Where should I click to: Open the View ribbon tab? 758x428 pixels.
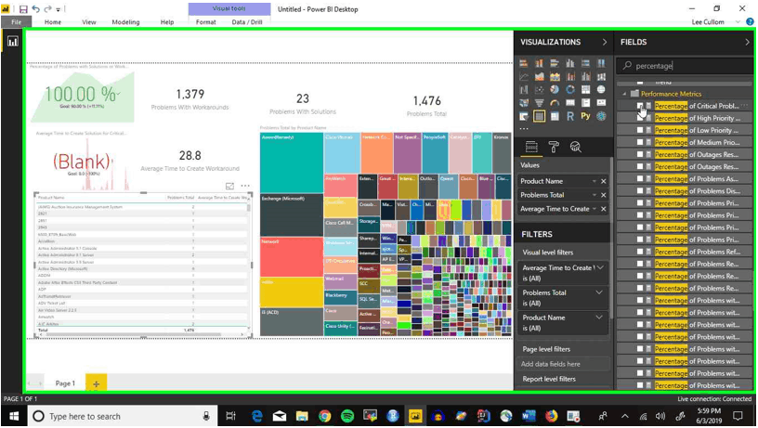pyautogui.click(x=88, y=21)
